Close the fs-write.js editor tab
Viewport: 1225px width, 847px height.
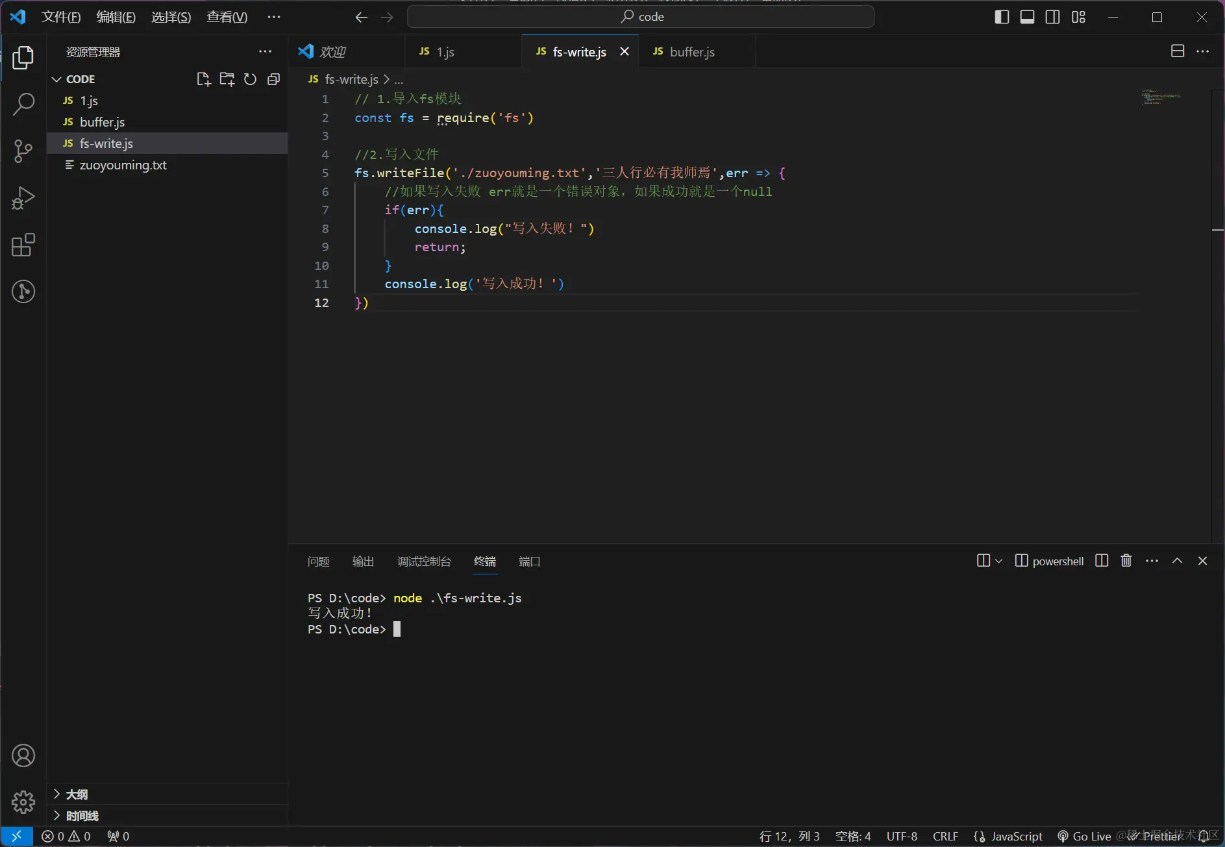pos(625,52)
